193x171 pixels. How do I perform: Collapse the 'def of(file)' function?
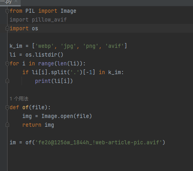7,108
